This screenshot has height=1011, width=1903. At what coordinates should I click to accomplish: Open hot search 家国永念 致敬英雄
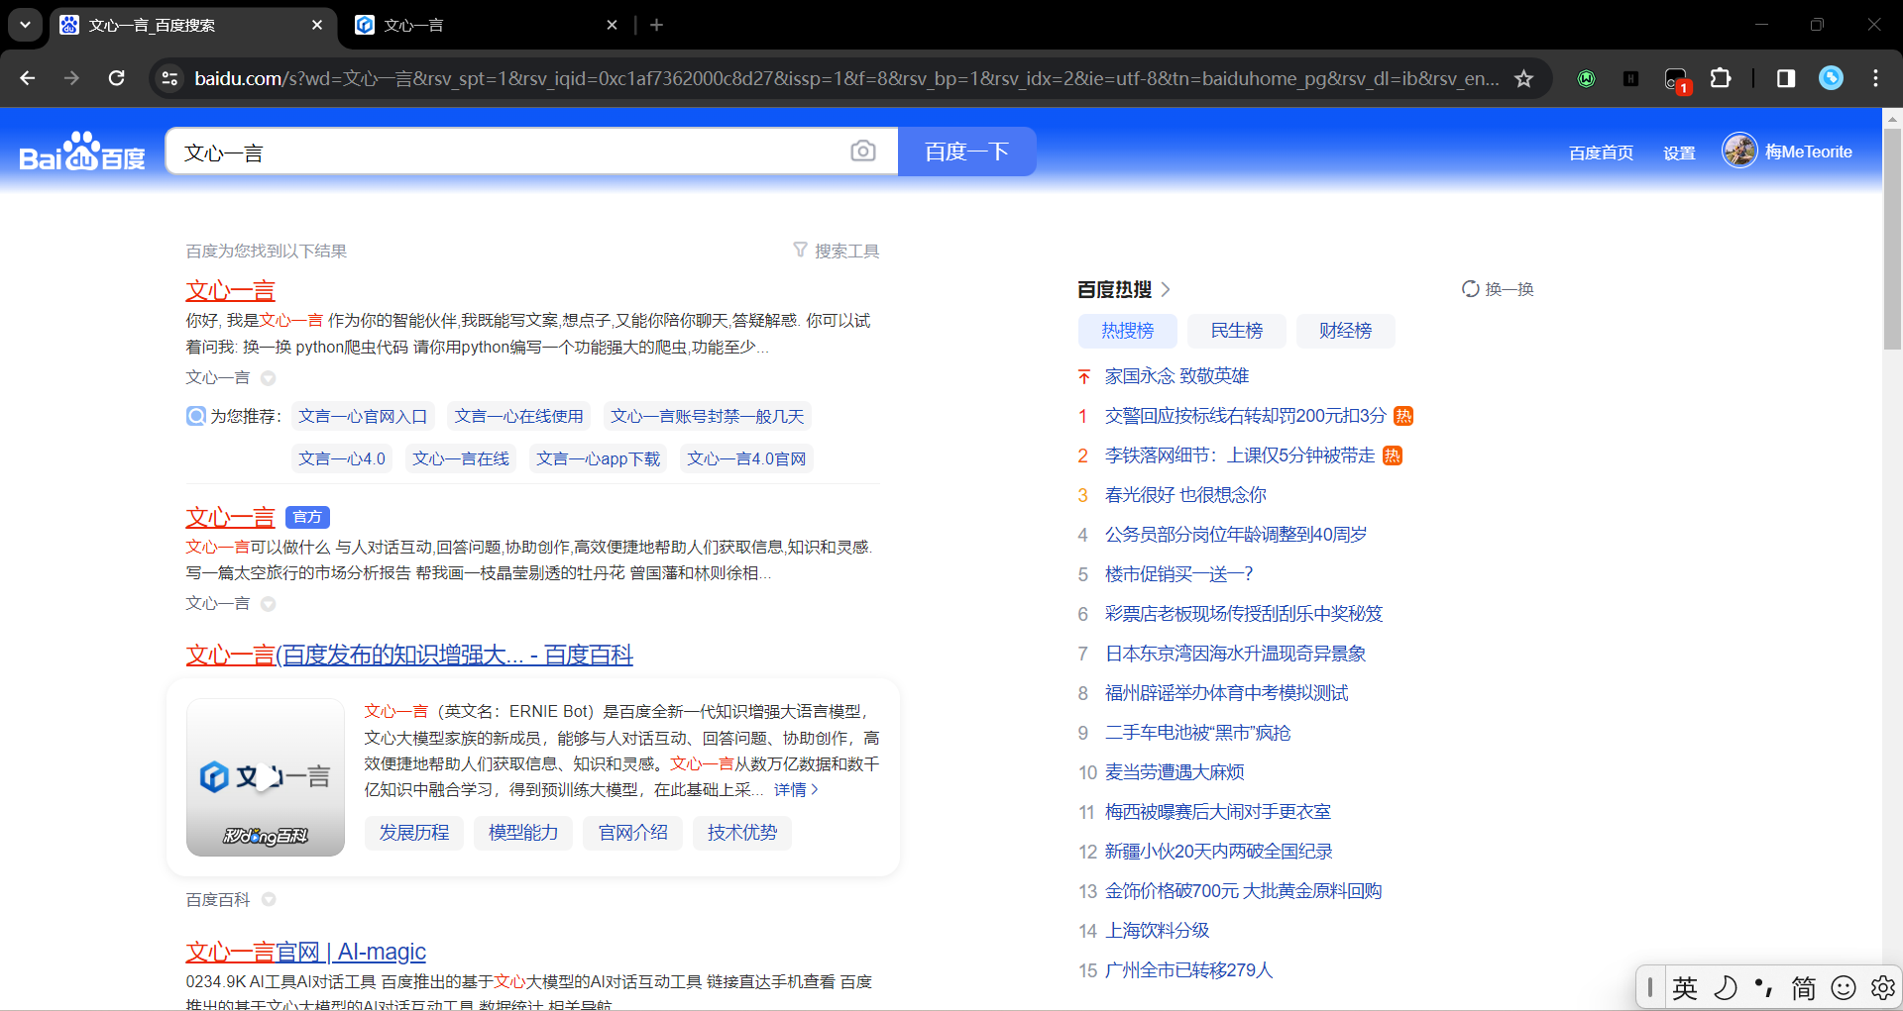pos(1176,376)
